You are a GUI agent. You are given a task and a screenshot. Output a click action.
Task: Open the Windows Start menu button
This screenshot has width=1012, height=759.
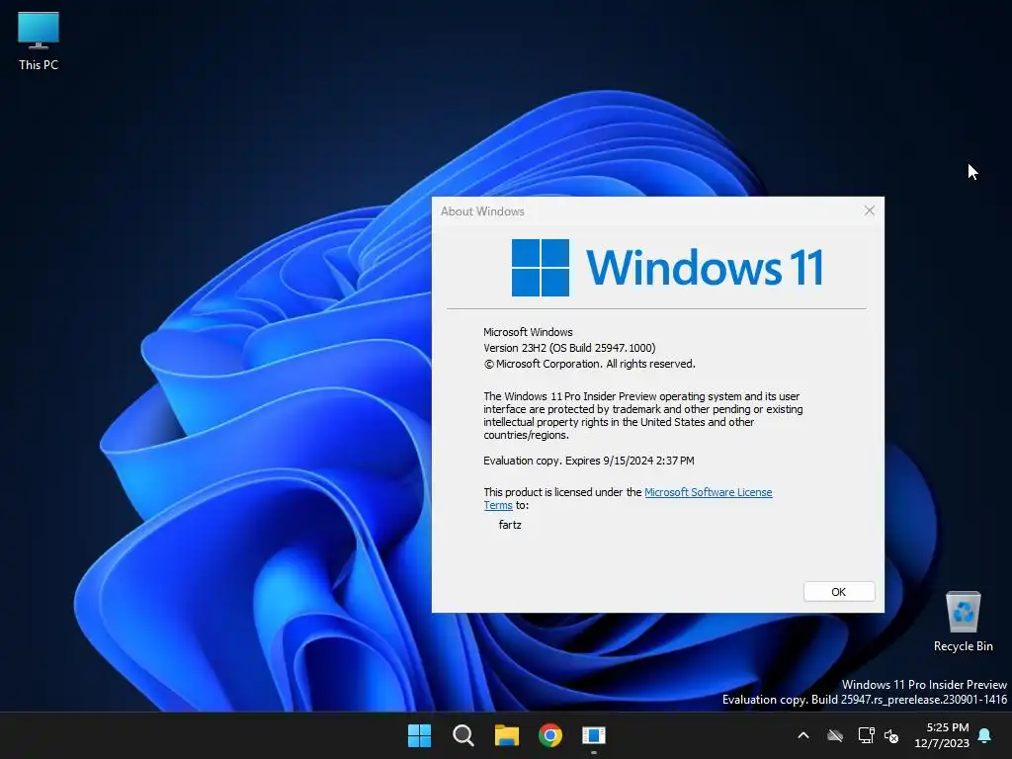coord(419,735)
